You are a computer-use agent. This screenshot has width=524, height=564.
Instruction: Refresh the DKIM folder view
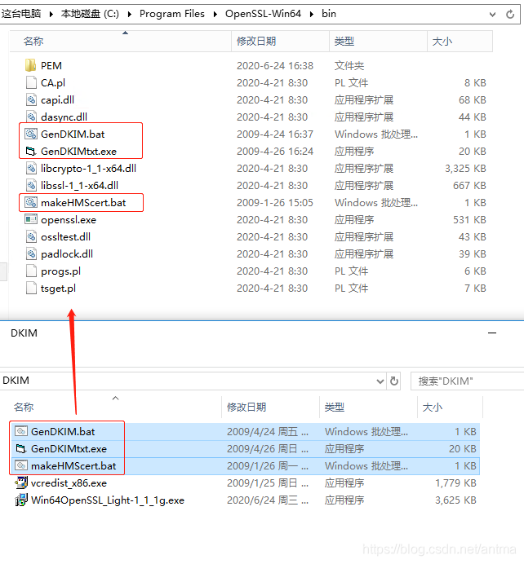coord(394,381)
